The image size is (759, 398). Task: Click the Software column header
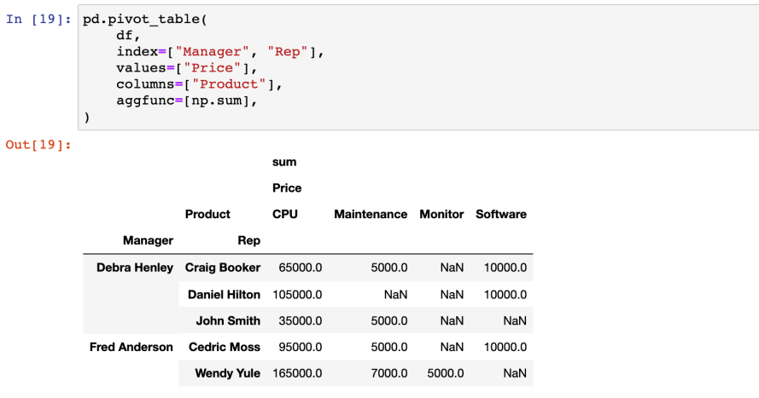(x=501, y=214)
